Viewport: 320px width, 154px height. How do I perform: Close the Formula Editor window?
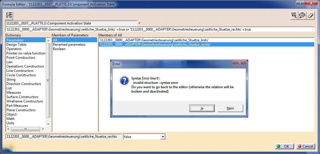[312, 3]
